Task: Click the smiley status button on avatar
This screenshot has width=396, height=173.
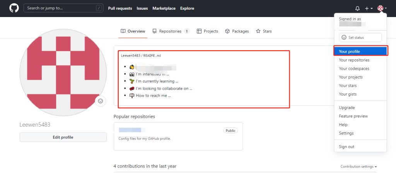Action: (x=100, y=101)
